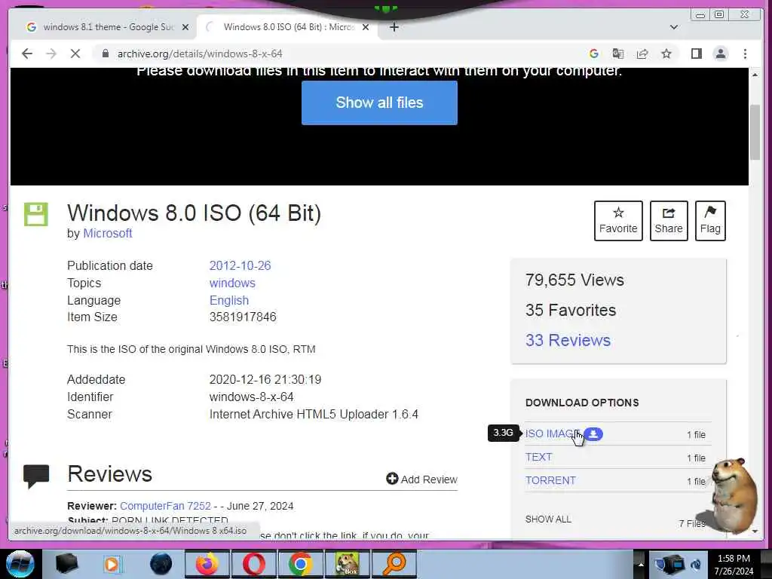
Task: Show hidden tray icons arrow
Action: point(641,564)
